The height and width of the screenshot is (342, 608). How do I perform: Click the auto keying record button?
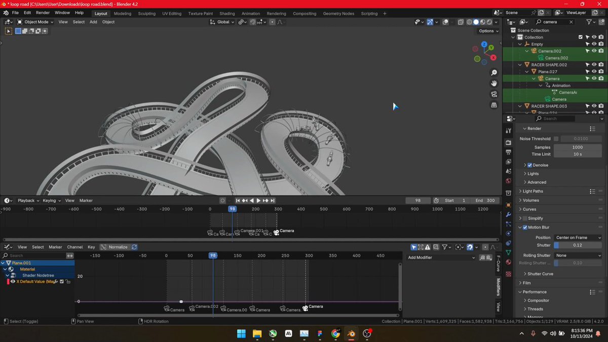click(222, 201)
